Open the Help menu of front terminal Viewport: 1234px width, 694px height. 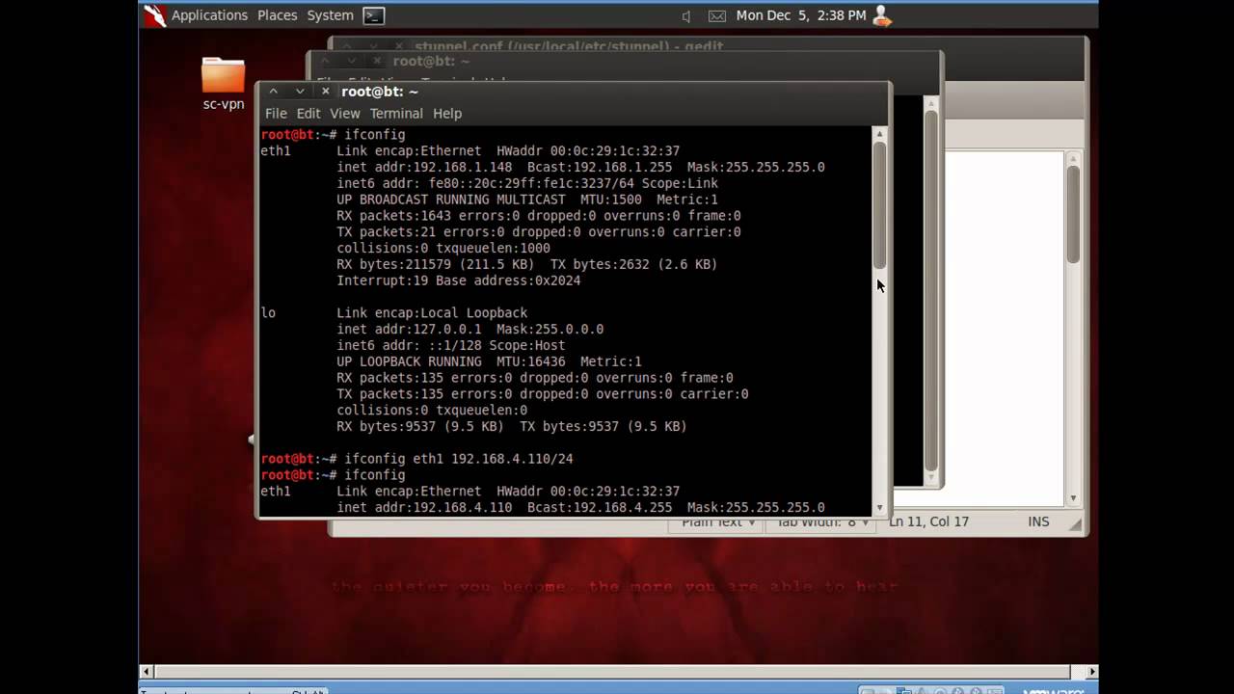[x=447, y=113]
